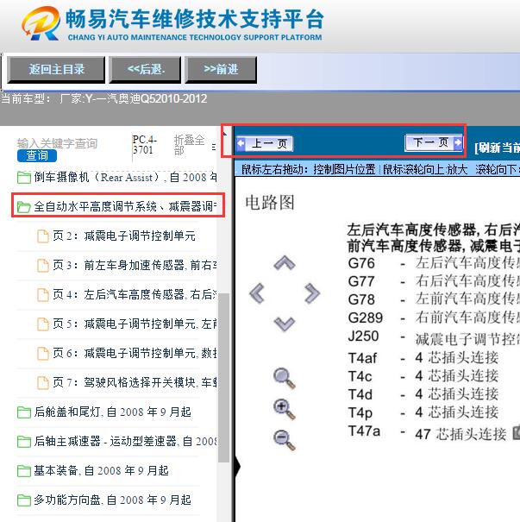Click the 返回主目录 button
This screenshot has height=522, width=520.
56,70
